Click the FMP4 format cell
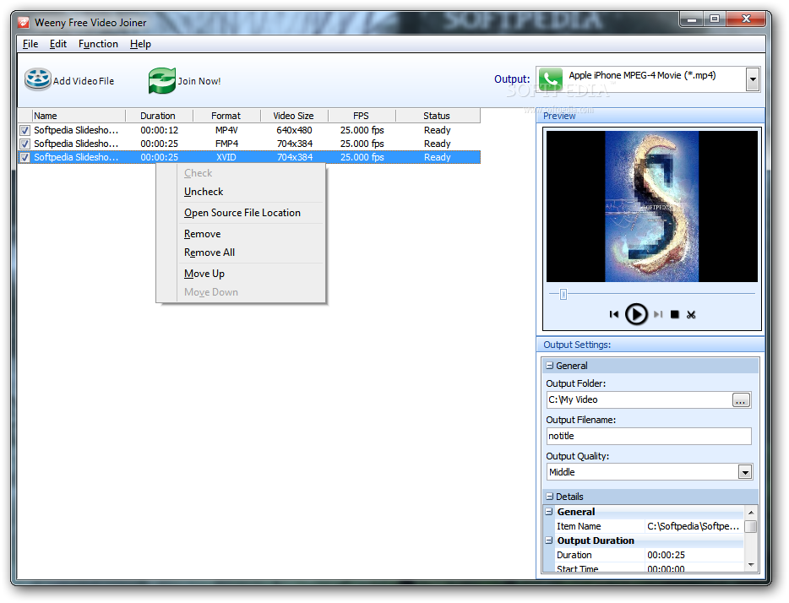This screenshot has width=789, height=603. click(226, 144)
